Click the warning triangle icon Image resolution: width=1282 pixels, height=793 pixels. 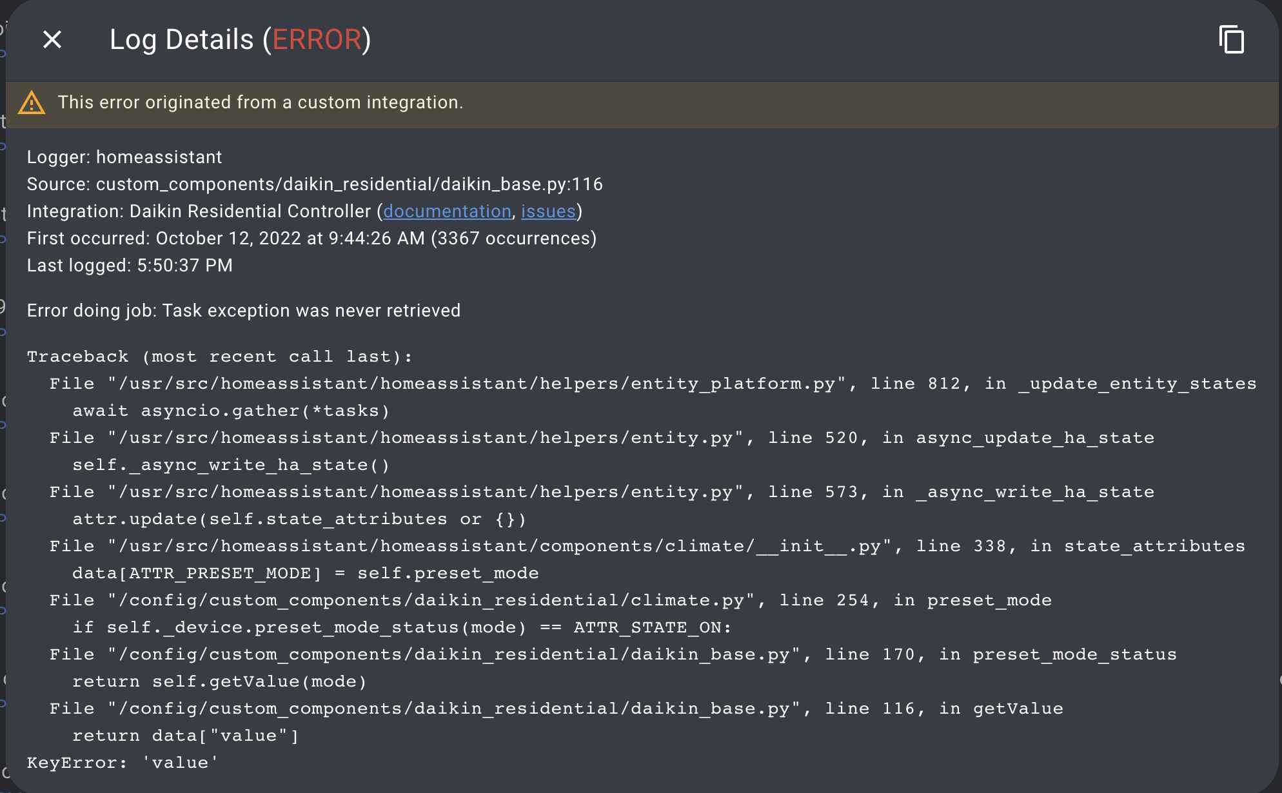(x=32, y=103)
